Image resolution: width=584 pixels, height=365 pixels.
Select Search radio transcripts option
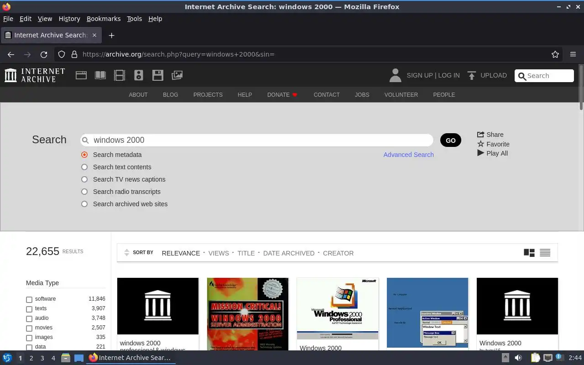coord(84,192)
